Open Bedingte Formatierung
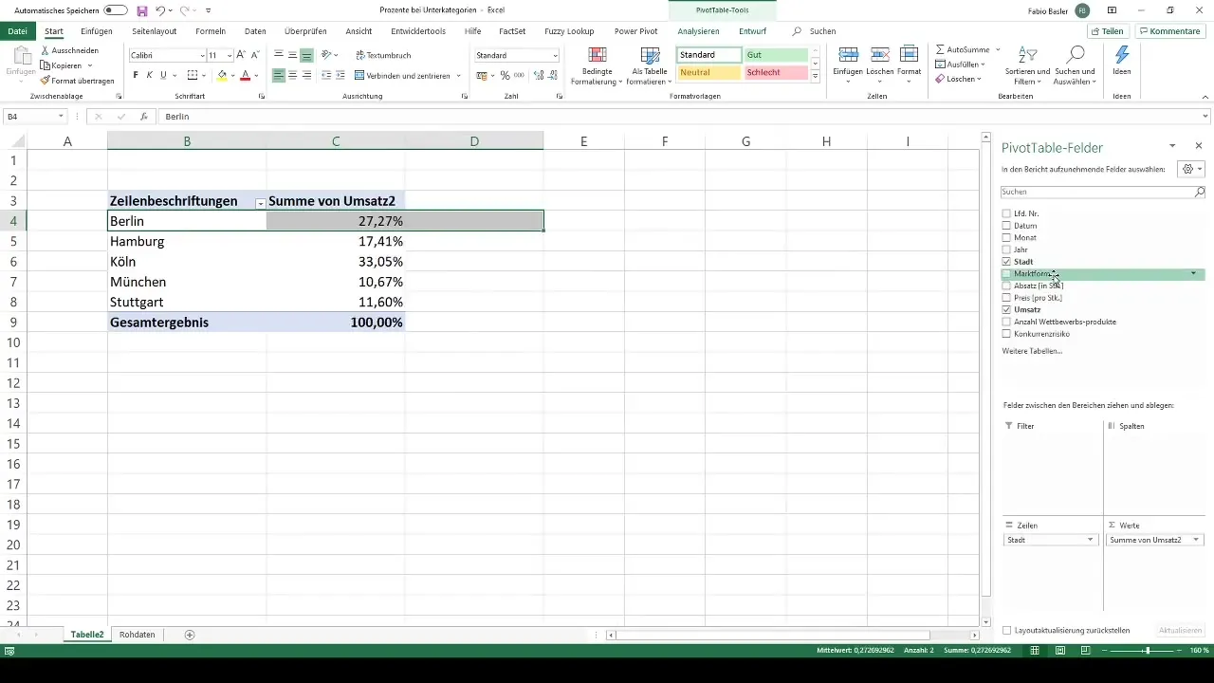The image size is (1214, 683). point(597,65)
